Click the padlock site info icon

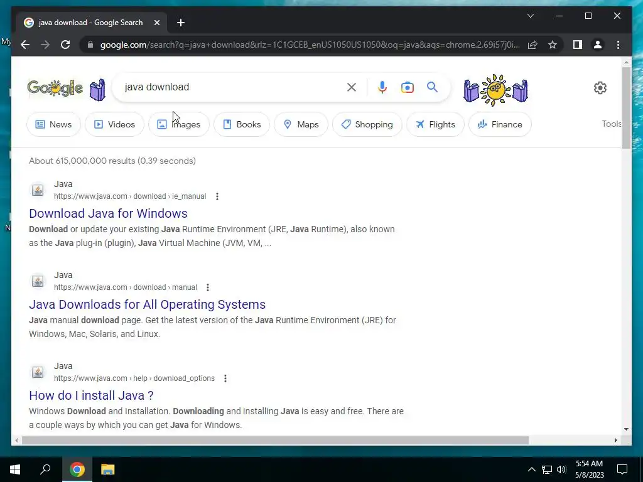[90, 45]
